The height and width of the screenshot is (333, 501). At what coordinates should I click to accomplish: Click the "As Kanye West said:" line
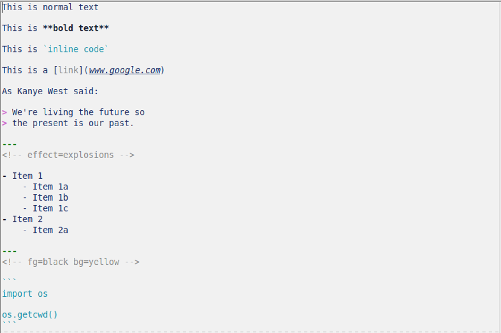coord(50,91)
